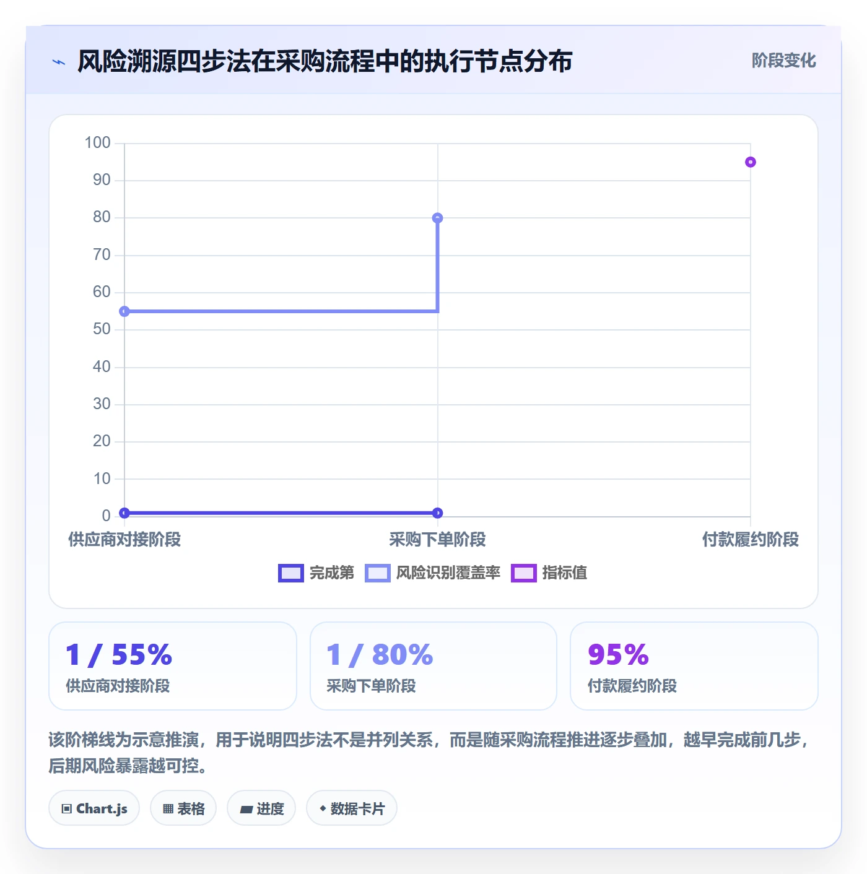Image resolution: width=867 pixels, height=874 pixels.
Task: Click the 95 data point at 付款履约阶段
Action: (751, 162)
